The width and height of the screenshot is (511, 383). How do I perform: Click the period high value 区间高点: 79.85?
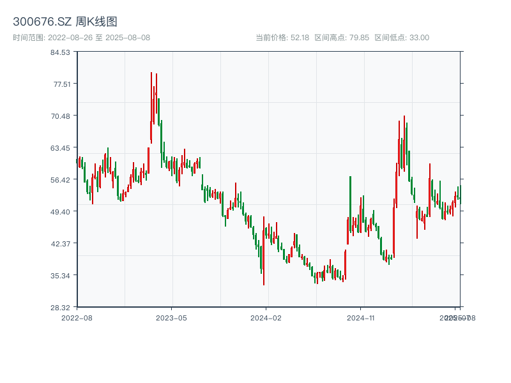pyautogui.click(x=342, y=38)
